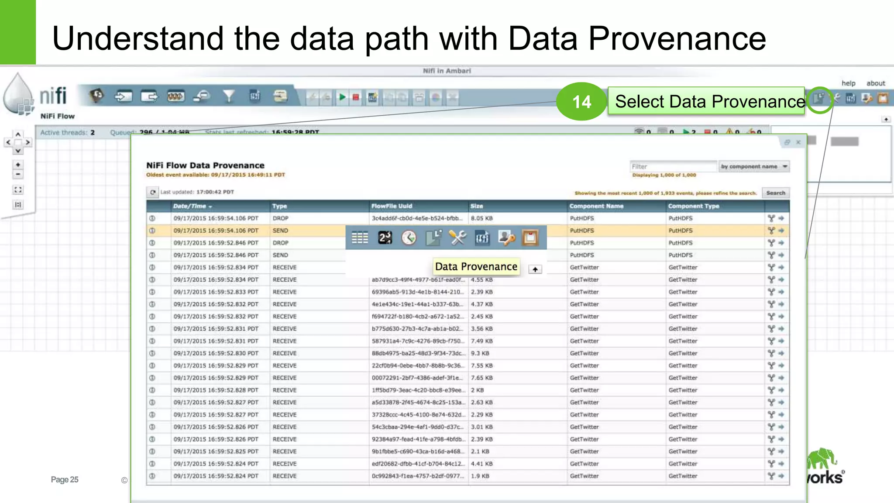Zoom in using the plus button
The width and height of the screenshot is (894, 503).
pos(18,165)
